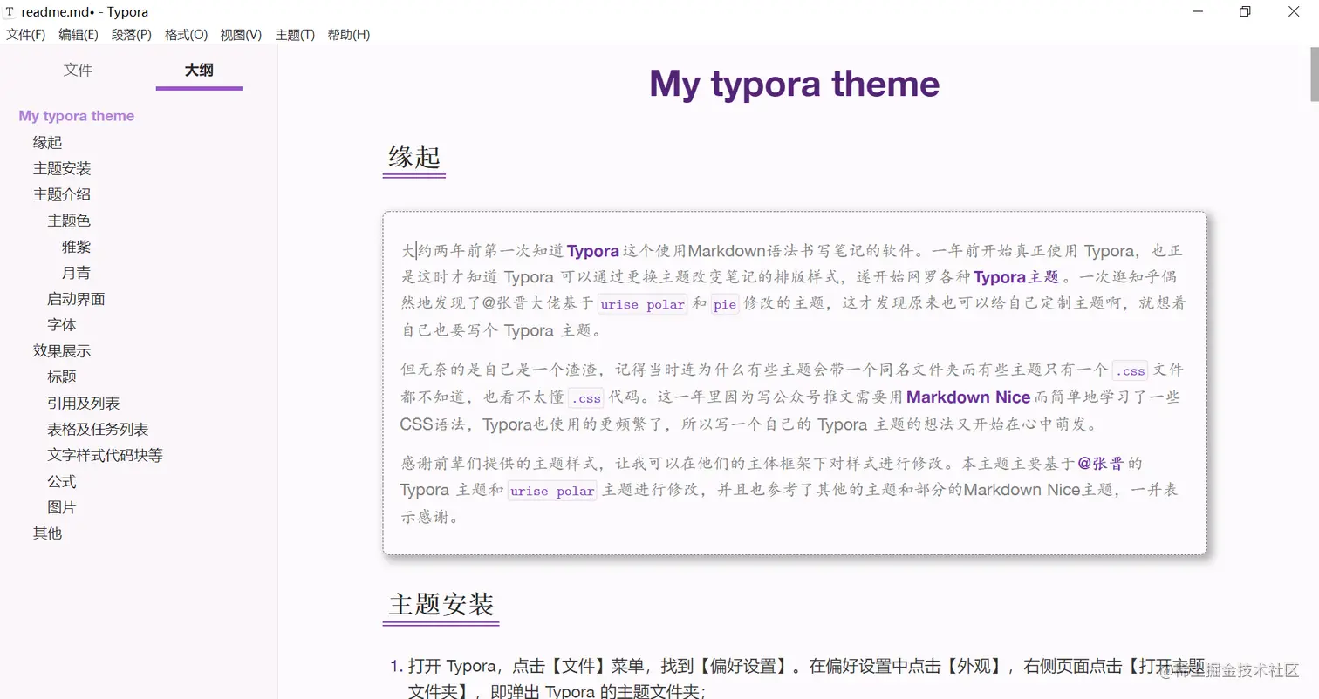Image resolution: width=1319 pixels, height=699 pixels.
Task: Open the 主题(T) menu
Action: tap(295, 35)
